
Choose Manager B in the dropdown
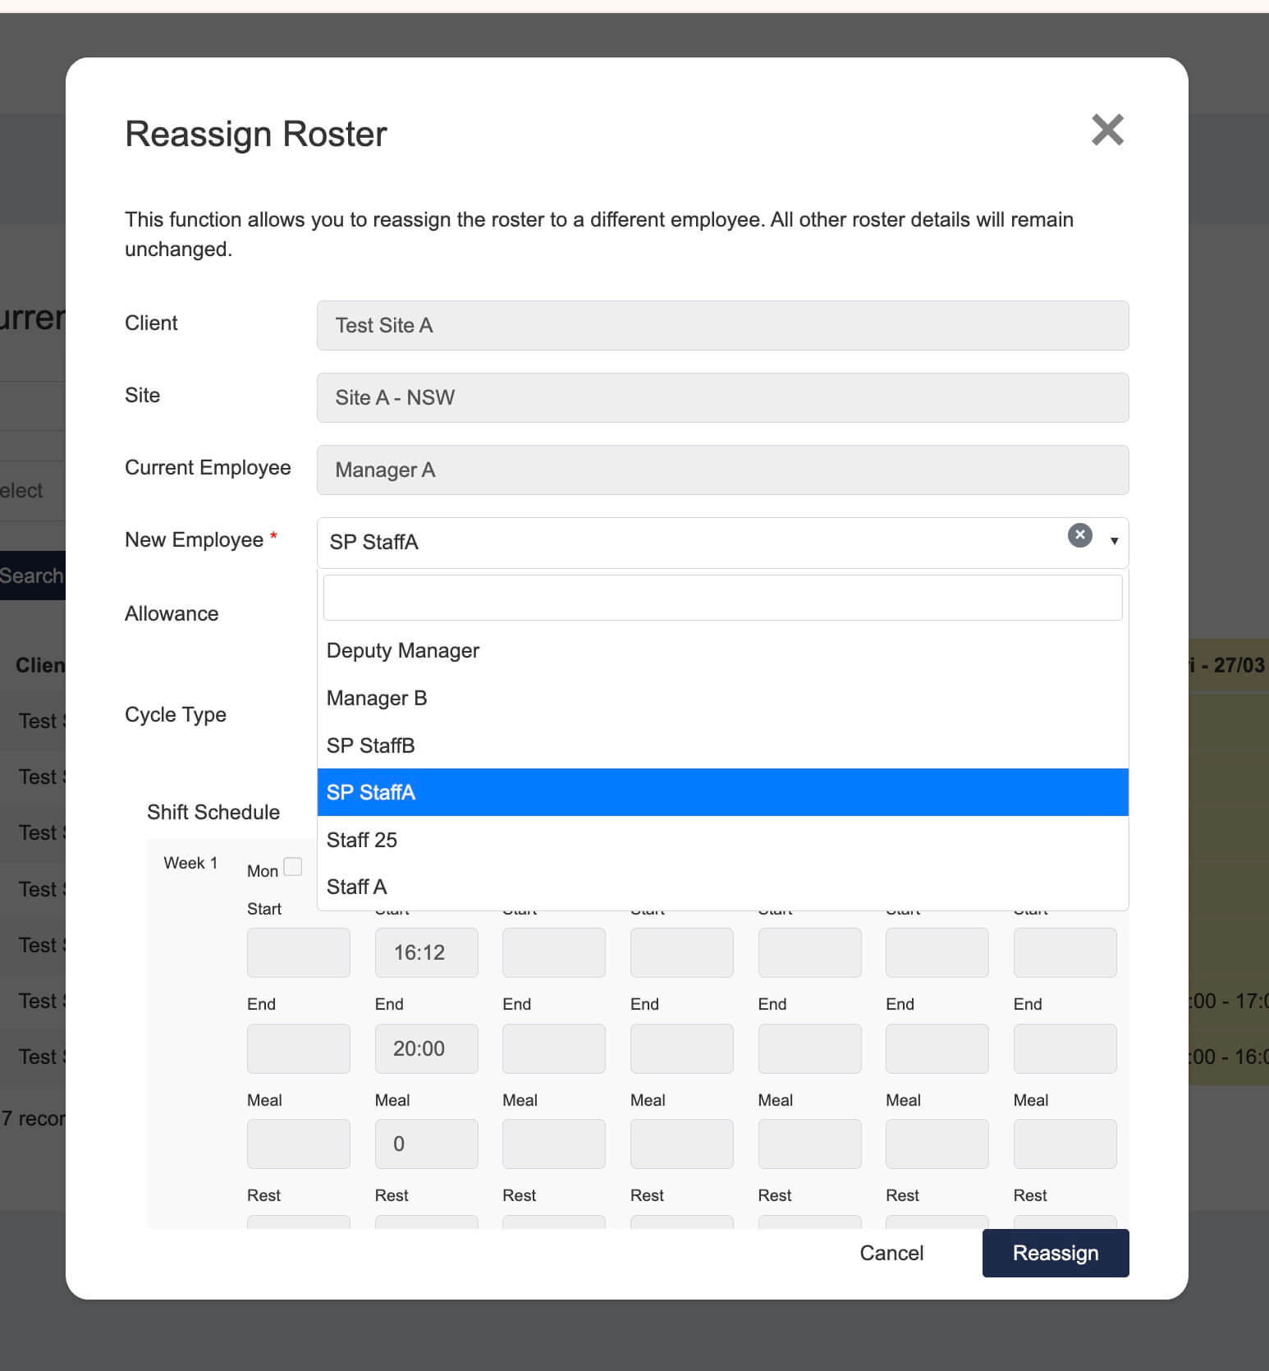tap(377, 698)
